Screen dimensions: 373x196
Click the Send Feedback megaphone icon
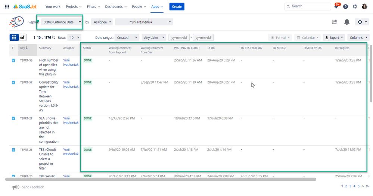(x=15, y=187)
